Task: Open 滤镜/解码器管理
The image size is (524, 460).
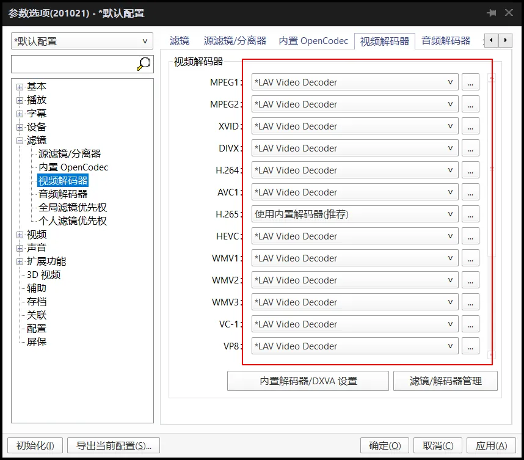Action: 445,381
